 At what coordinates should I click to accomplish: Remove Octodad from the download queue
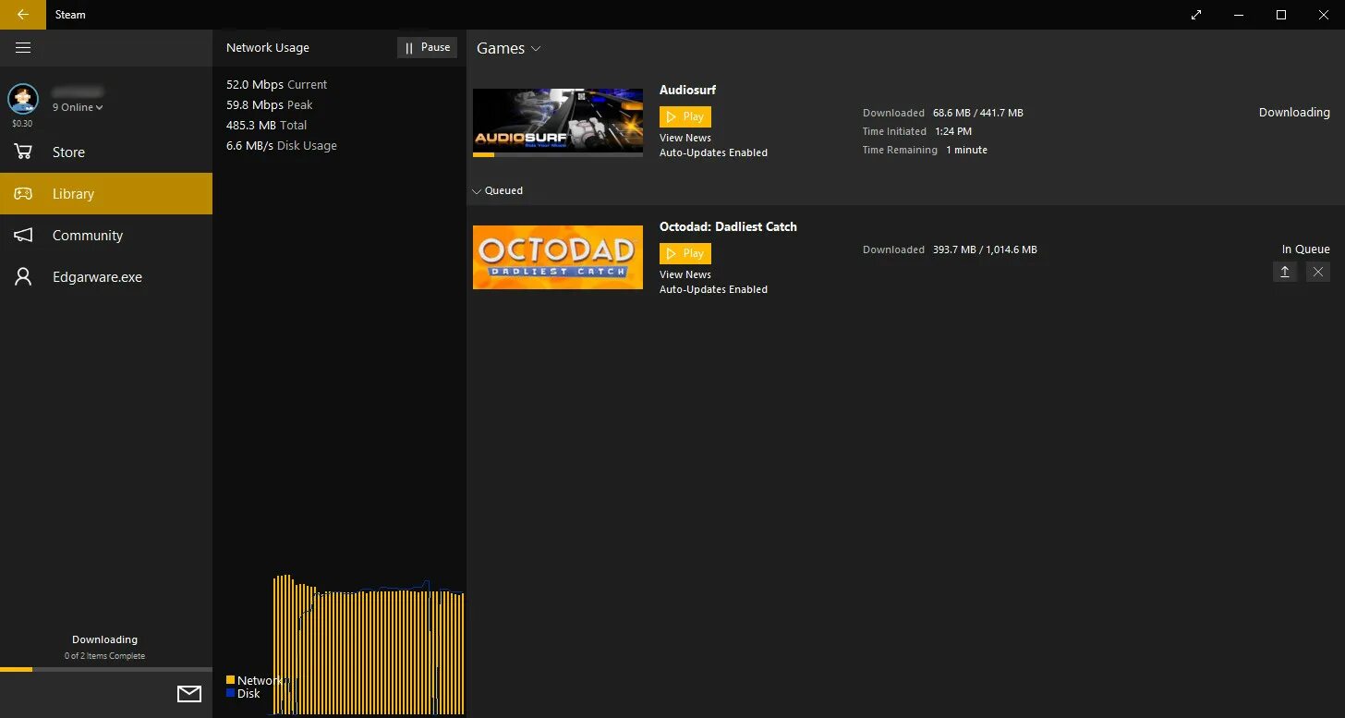pyautogui.click(x=1318, y=272)
